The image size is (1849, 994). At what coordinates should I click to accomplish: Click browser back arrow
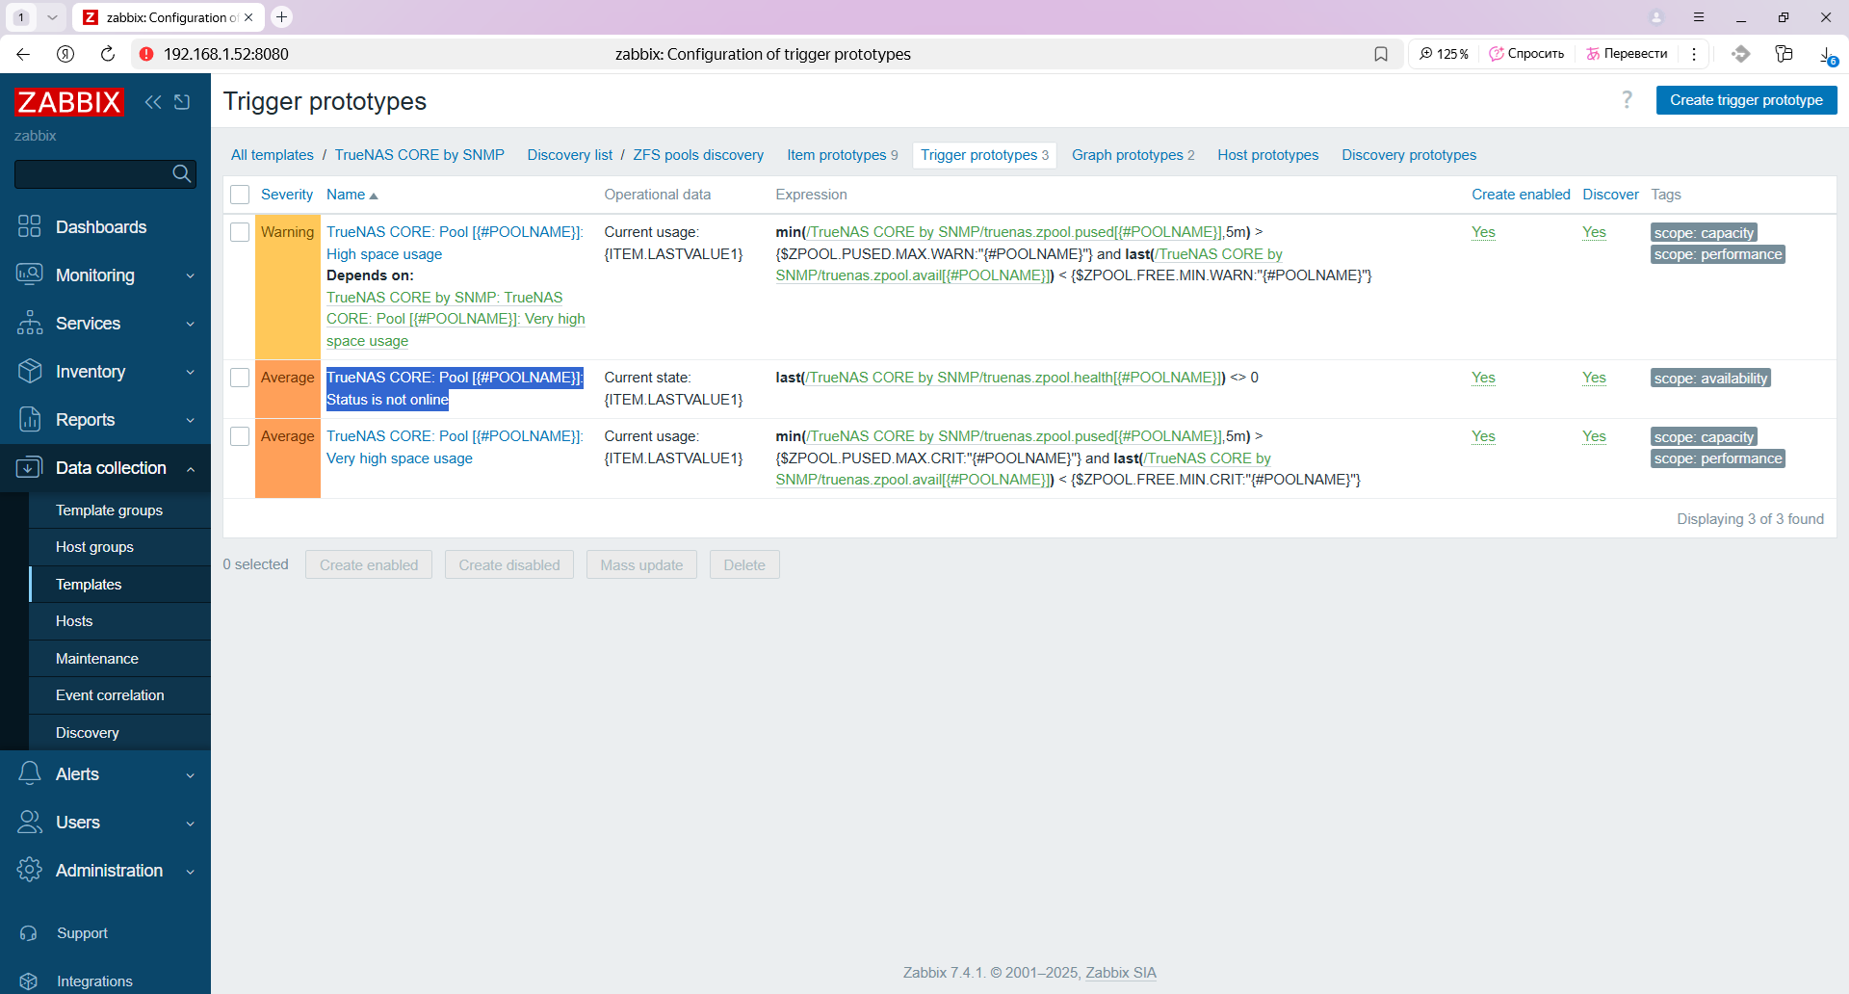(x=23, y=54)
